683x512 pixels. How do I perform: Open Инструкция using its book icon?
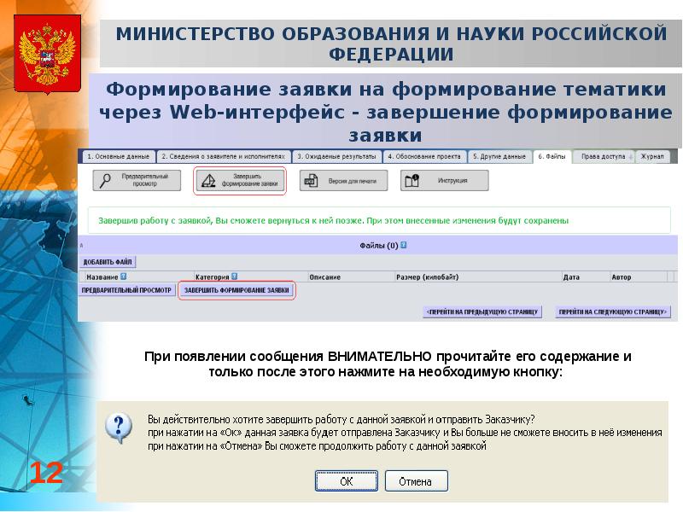(x=412, y=180)
